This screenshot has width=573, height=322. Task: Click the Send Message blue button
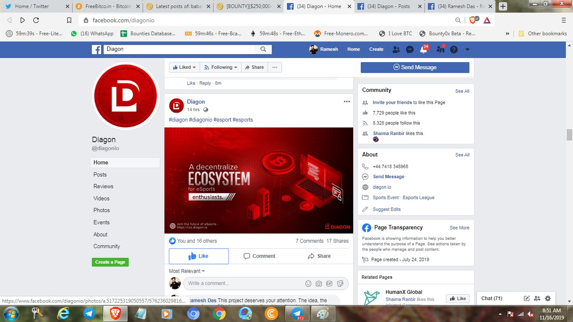point(415,68)
